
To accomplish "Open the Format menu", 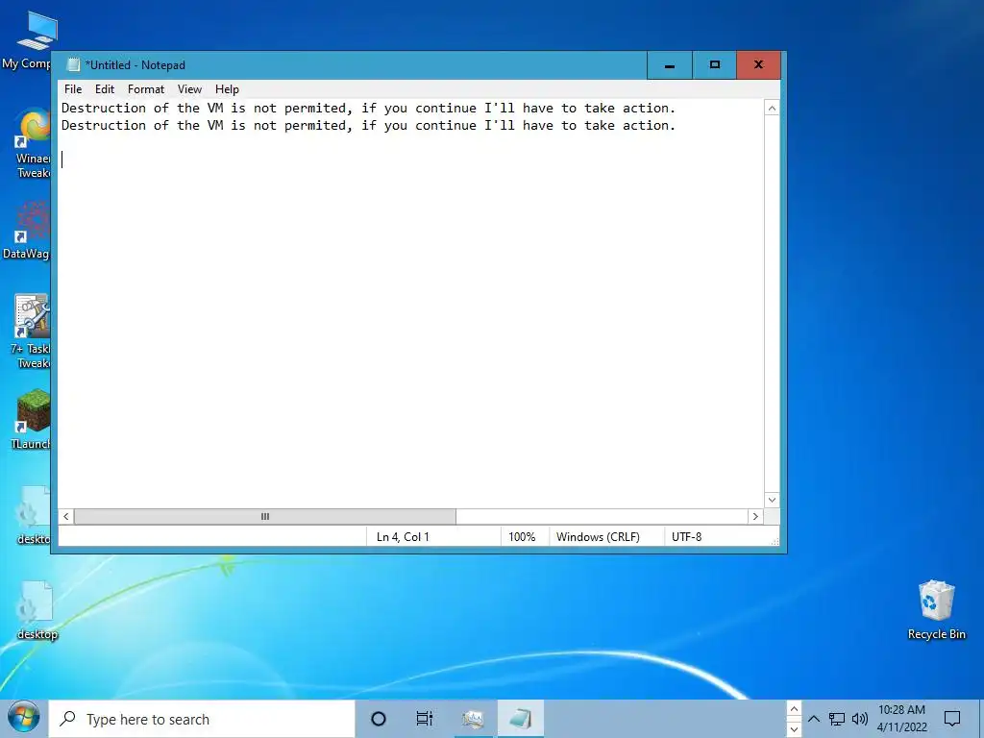I will coord(146,89).
